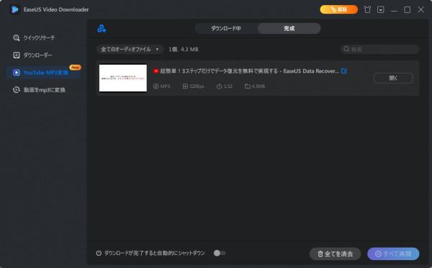Click the search magnifier icon
The image size is (432, 268).
tap(346, 49)
